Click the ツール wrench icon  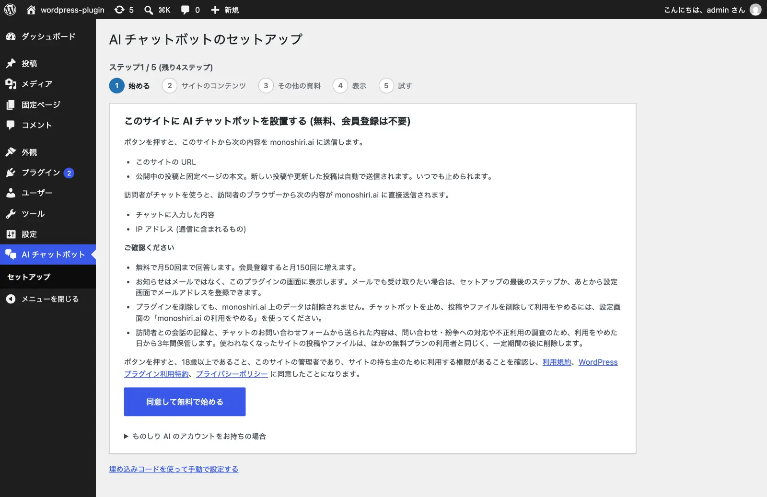click(x=11, y=214)
